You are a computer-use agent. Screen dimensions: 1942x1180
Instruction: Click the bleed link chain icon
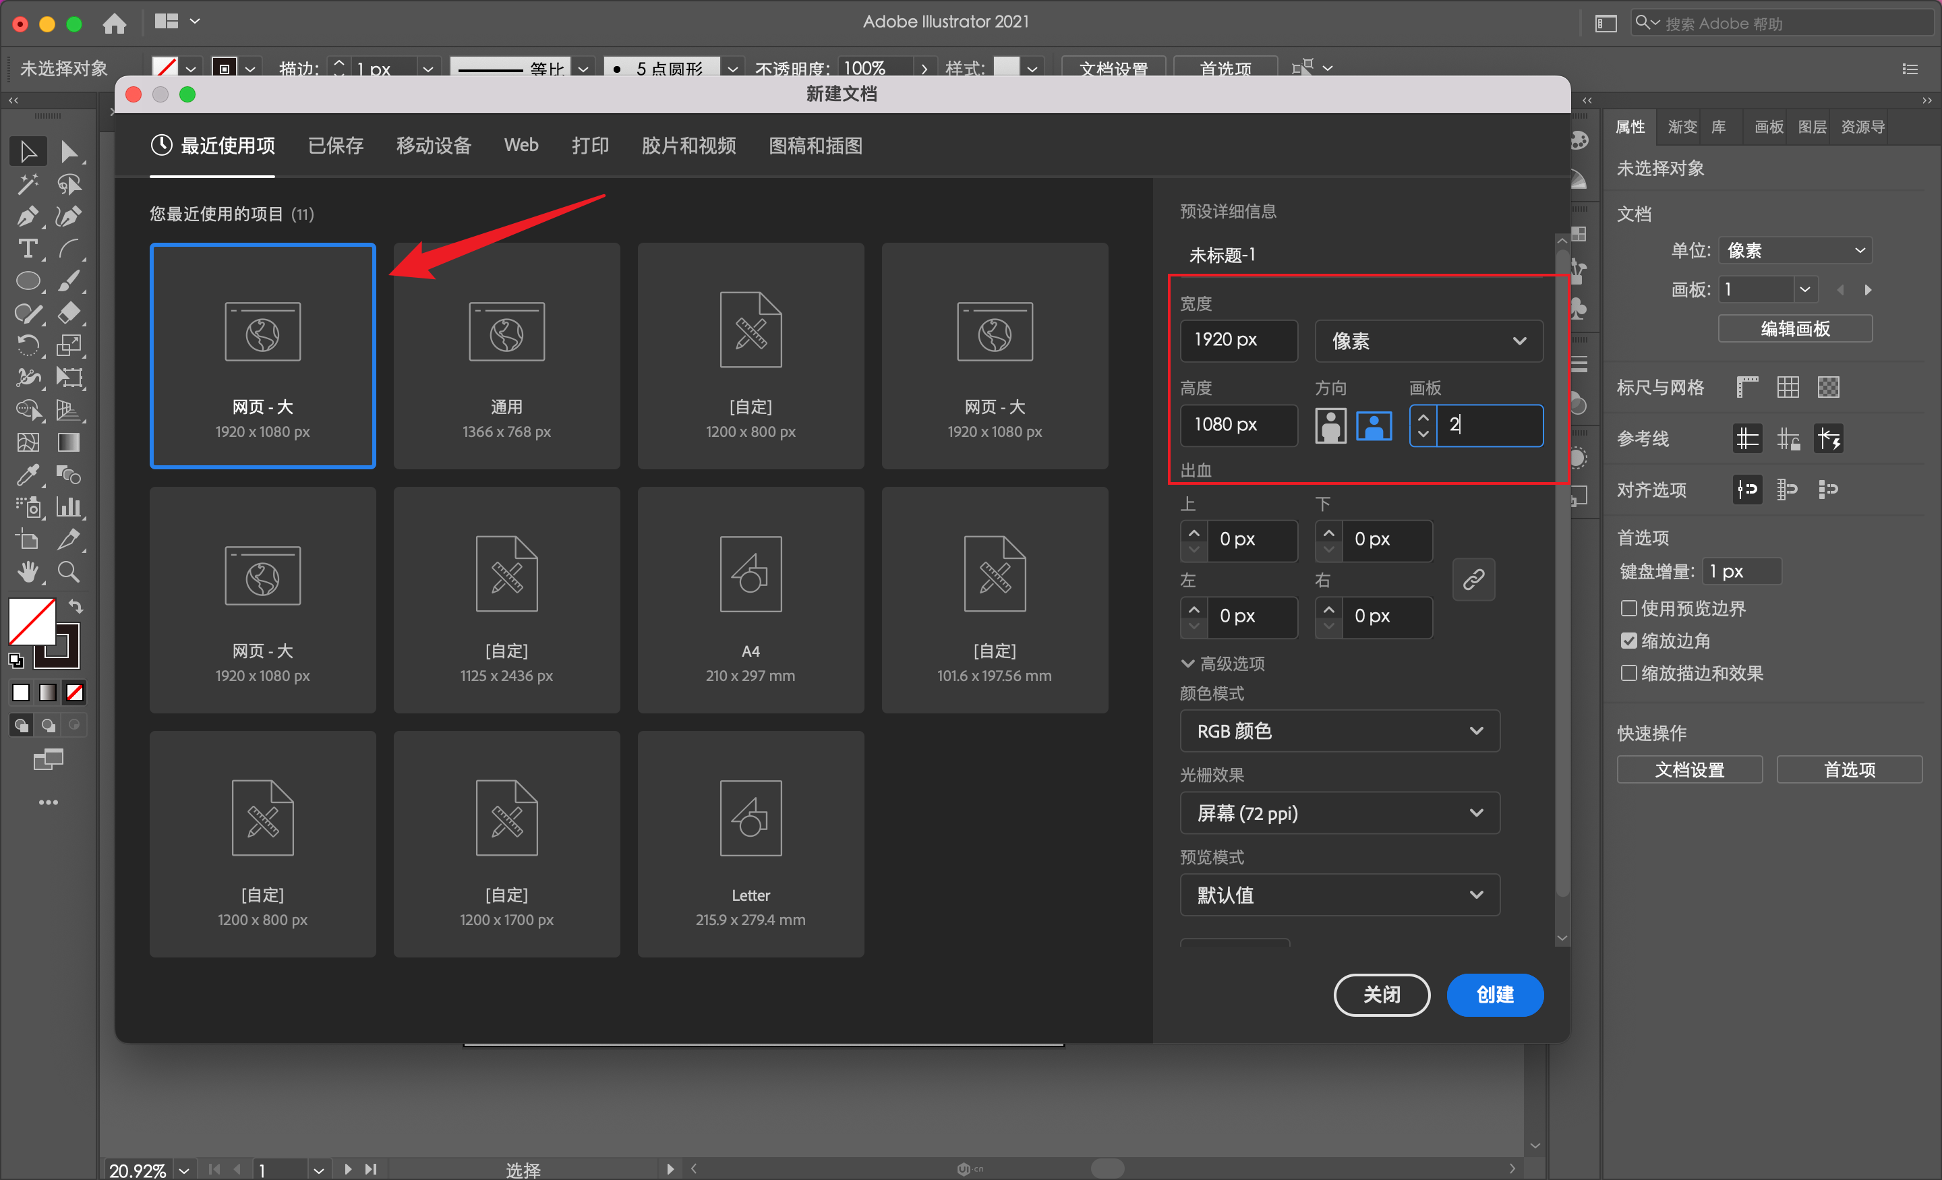[1473, 579]
